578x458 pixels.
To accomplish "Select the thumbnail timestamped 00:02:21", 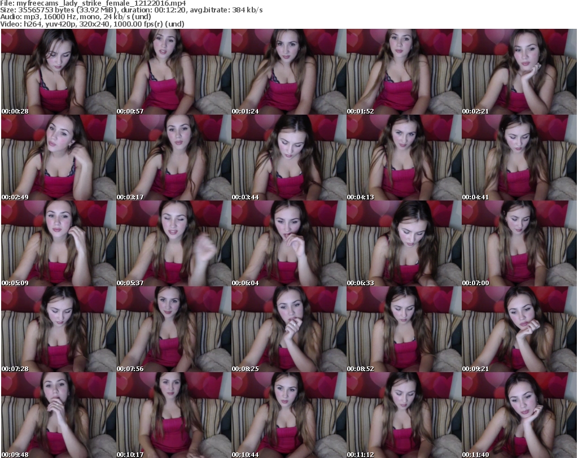I will (519, 72).
